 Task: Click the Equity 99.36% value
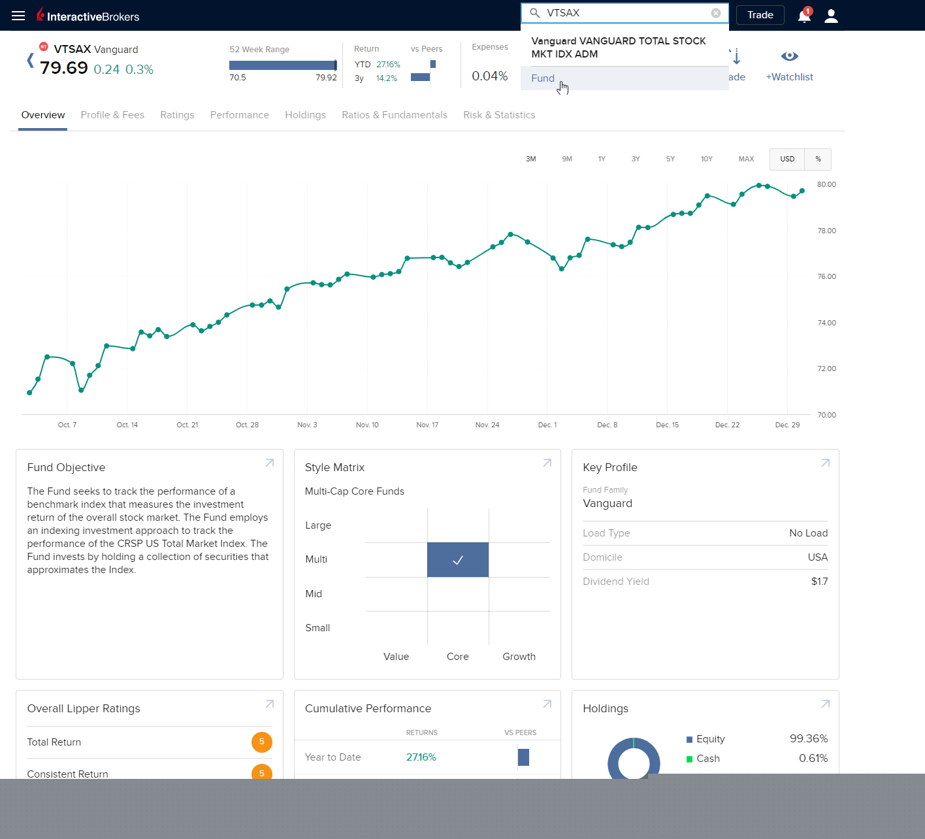click(x=809, y=739)
